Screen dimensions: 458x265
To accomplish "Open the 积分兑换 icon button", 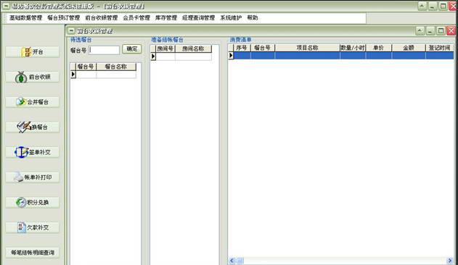I will point(33,202).
